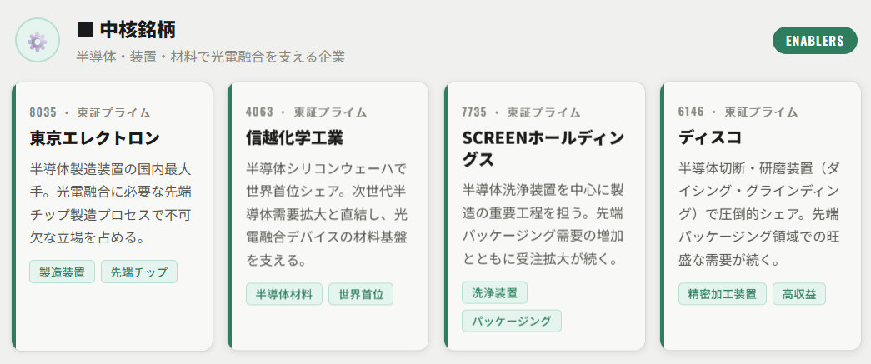Select the 精密加工装置 tag
This screenshot has width=871, height=364.
[x=722, y=293]
